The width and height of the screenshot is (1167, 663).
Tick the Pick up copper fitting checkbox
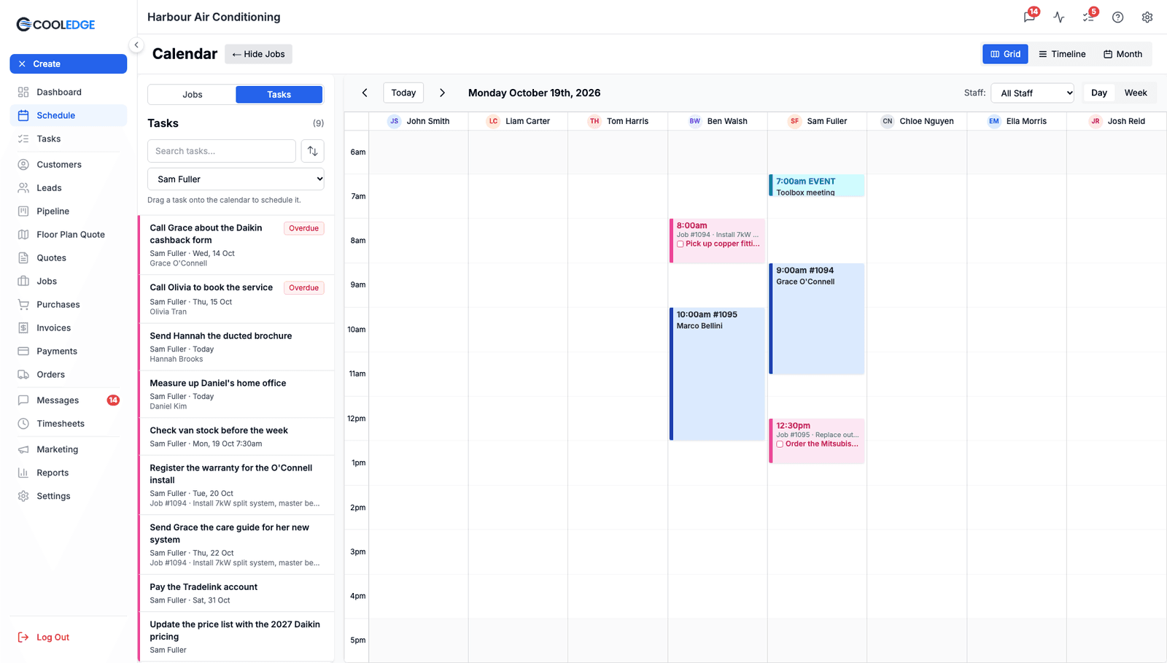(680, 244)
